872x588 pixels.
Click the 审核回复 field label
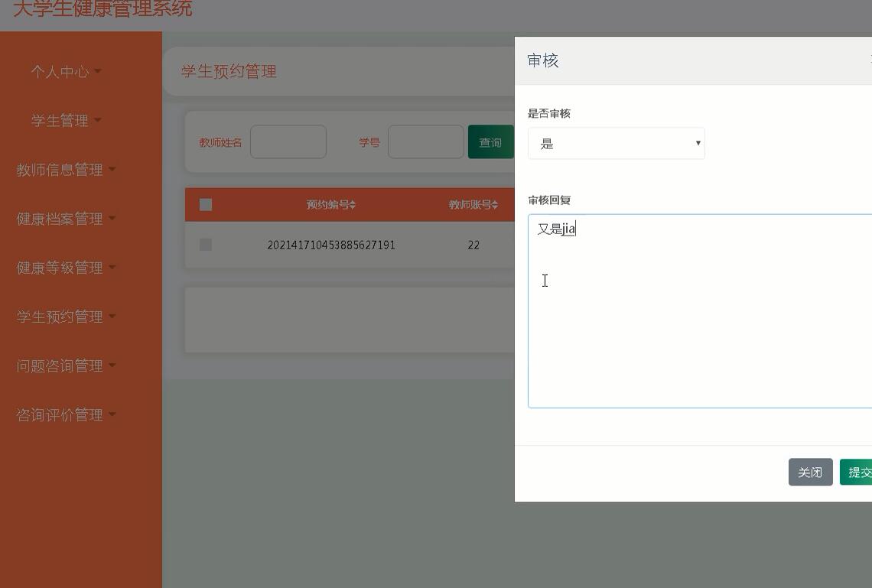tap(549, 200)
